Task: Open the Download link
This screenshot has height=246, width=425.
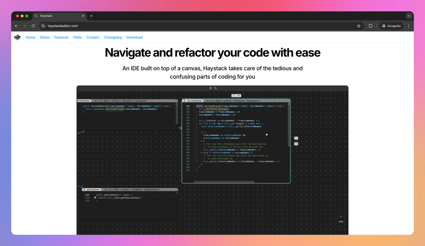Action: click(135, 37)
